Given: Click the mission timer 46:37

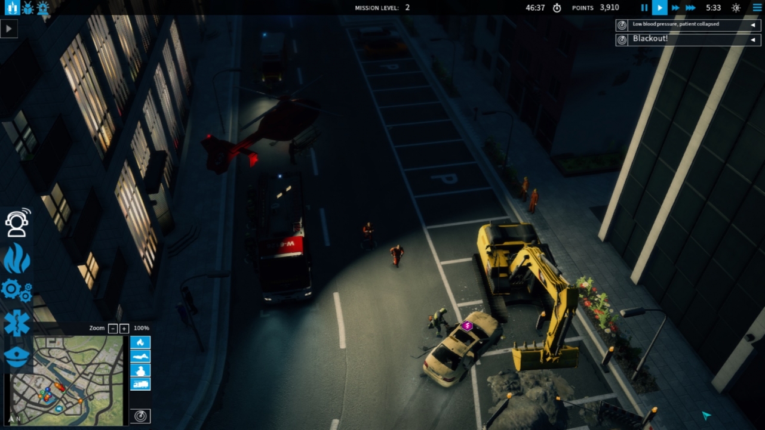Looking at the screenshot, I should (x=535, y=8).
